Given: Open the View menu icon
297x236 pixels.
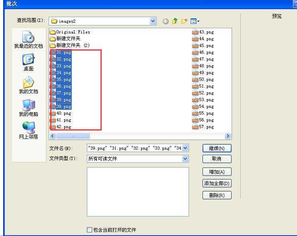Looking at the screenshot, I should click(x=195, y=21).
